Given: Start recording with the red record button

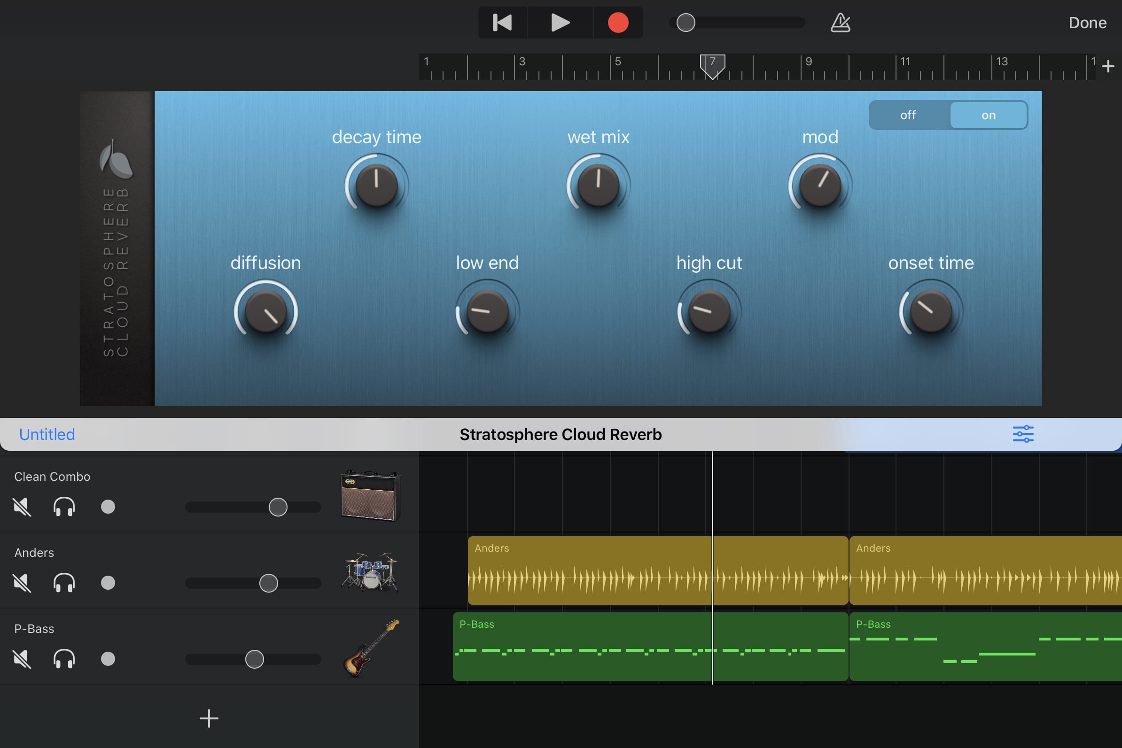Looking at the screenshot, I should [618, 23].
